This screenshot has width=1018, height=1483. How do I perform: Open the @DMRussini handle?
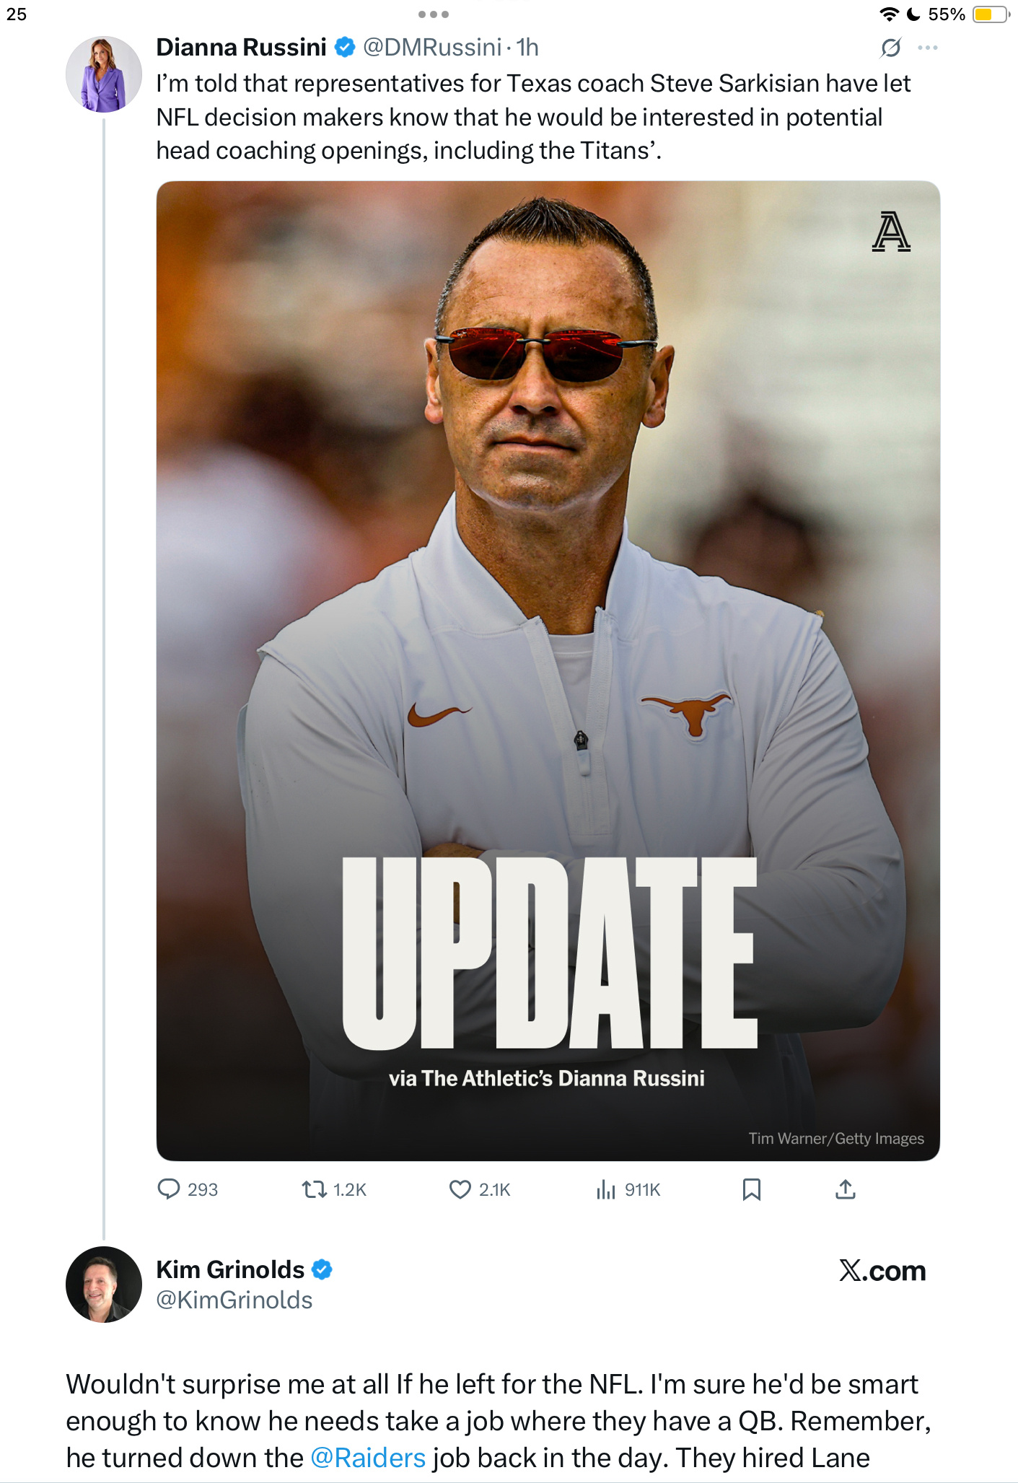pos(431,48)
